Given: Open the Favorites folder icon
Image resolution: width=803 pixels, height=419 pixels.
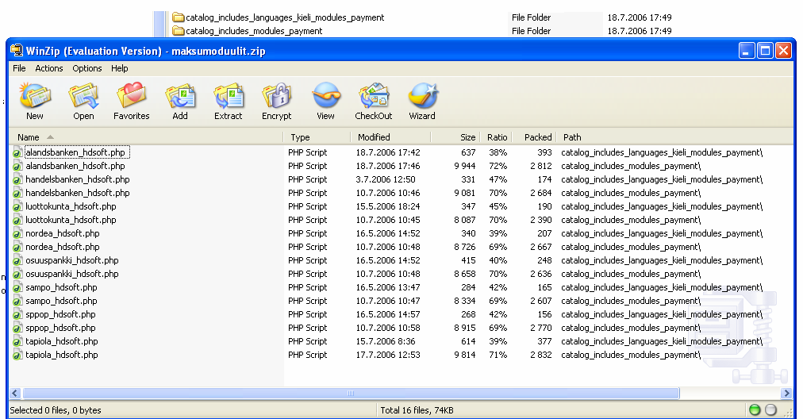Looking at the screenshot, I should point(132,96).
